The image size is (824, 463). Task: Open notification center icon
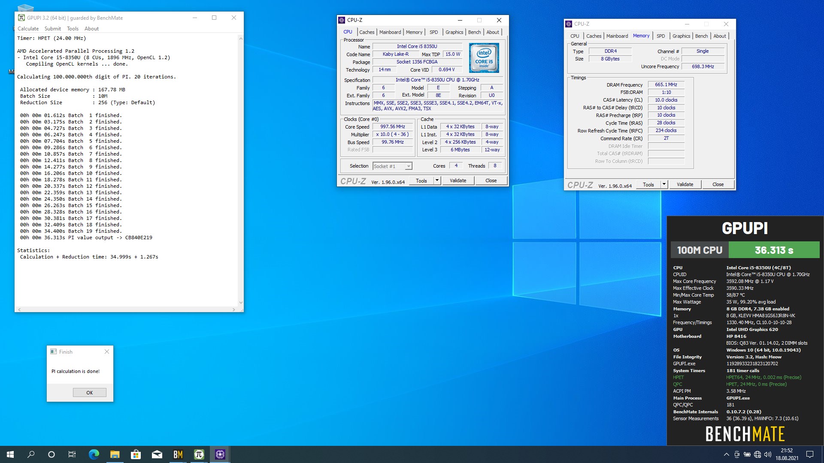coord(810,454)
